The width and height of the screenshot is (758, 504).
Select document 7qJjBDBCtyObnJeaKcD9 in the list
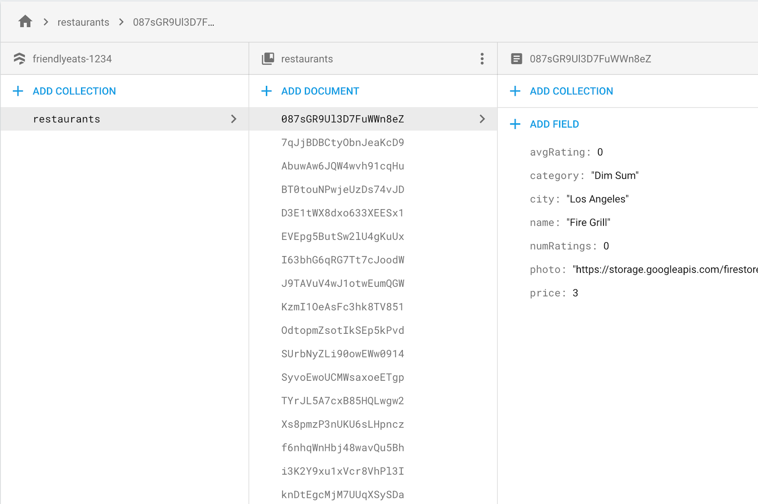click(343, 142)
